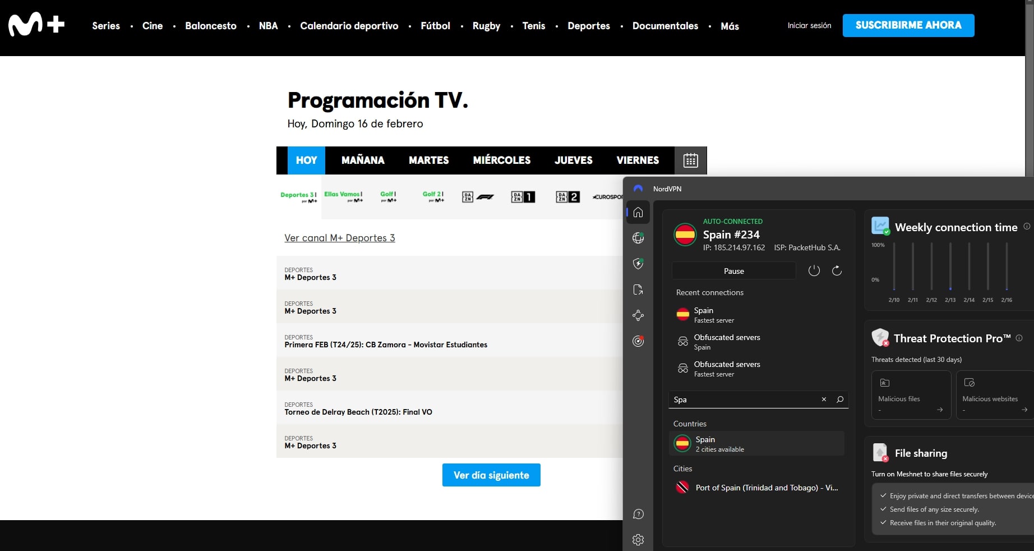Screen dimensions: 1034x551
Task: Switch to the MAÑANA tab
Action: (363, 160)
